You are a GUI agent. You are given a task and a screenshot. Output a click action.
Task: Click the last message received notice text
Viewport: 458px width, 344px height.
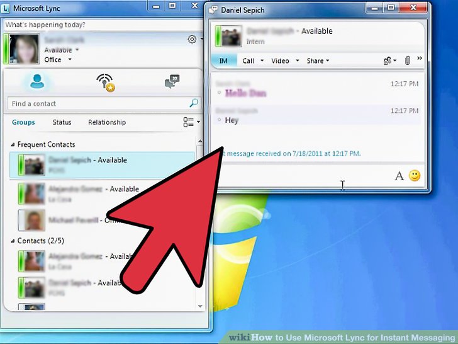(x=291, y=154)
